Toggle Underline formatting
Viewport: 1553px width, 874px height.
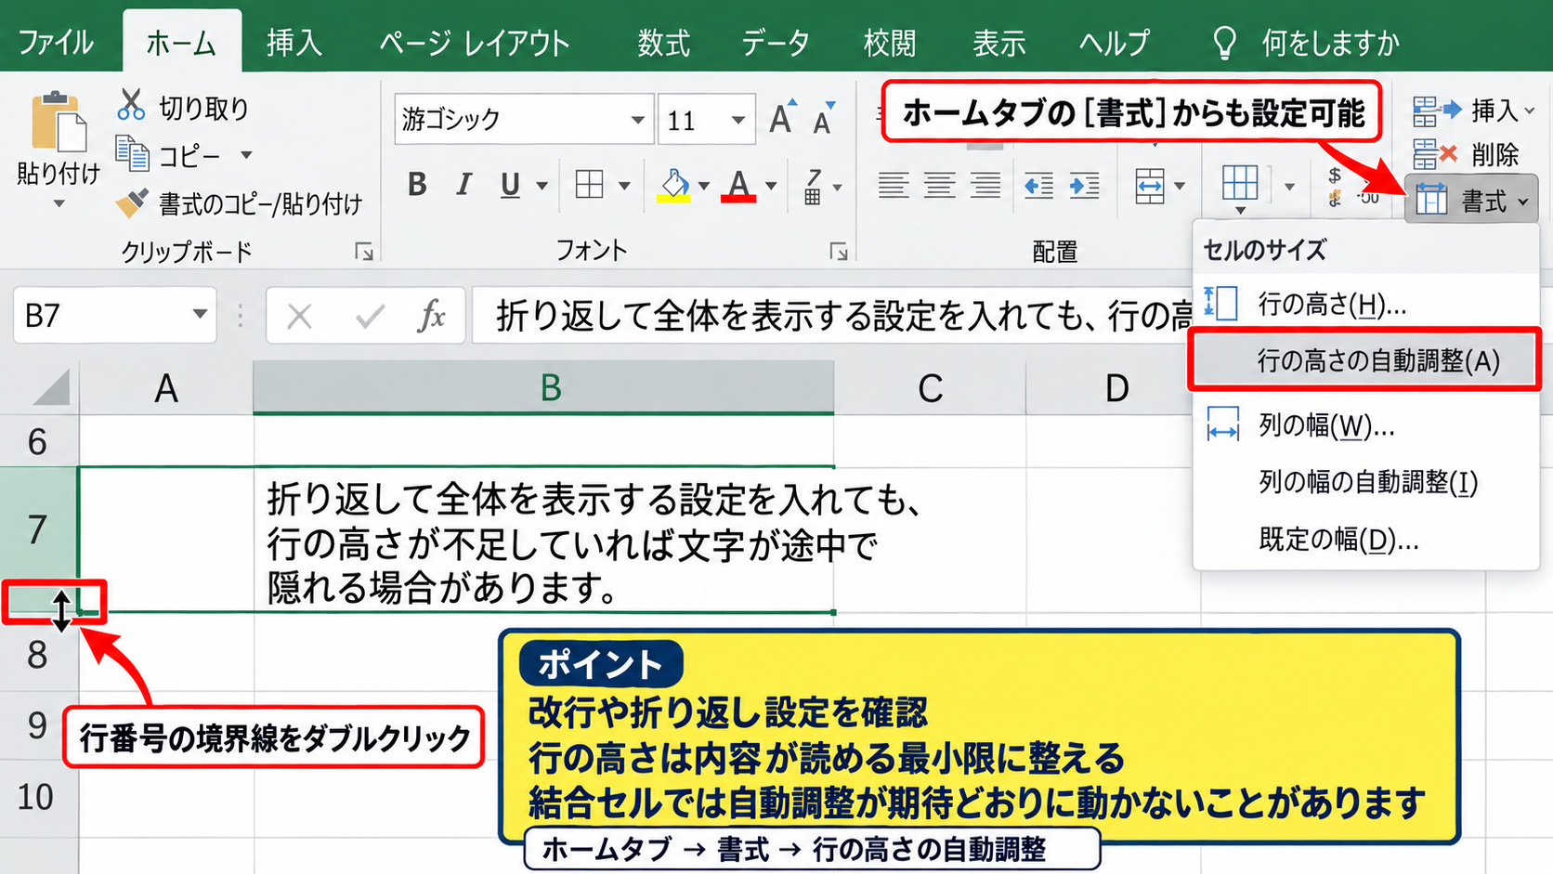click(x=510, y=186)
